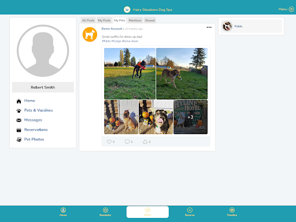Switch to the My Posts tab
Image resolution: width=296 pixels, height=222 pixels.
point(104,20)
